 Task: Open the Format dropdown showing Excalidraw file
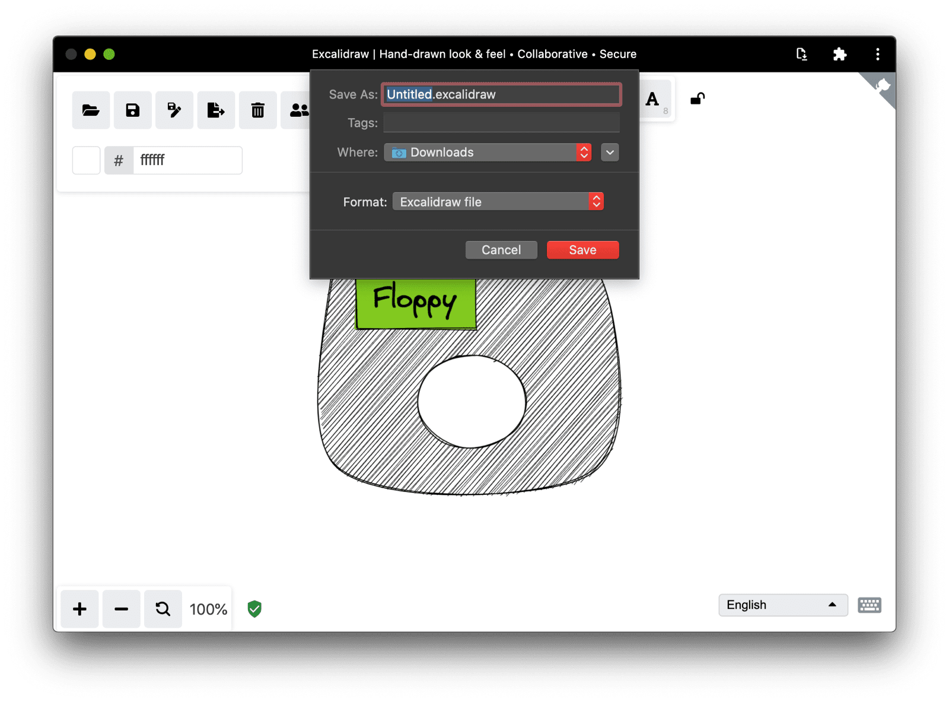click(498, 201)
